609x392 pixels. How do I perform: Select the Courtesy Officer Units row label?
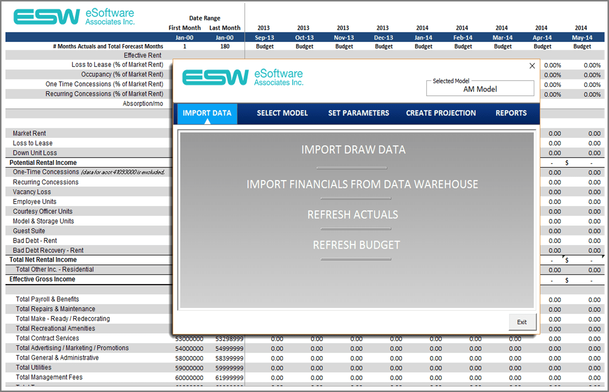43,211
